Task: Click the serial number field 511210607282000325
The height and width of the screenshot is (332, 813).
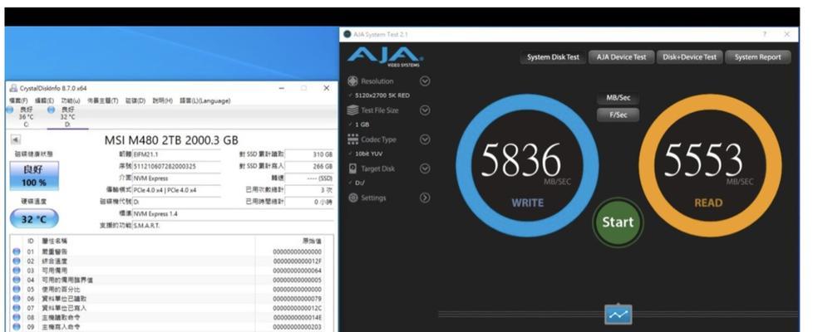Action: [176, 166]
